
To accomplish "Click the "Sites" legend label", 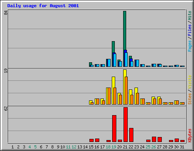I will pos(189,99).
